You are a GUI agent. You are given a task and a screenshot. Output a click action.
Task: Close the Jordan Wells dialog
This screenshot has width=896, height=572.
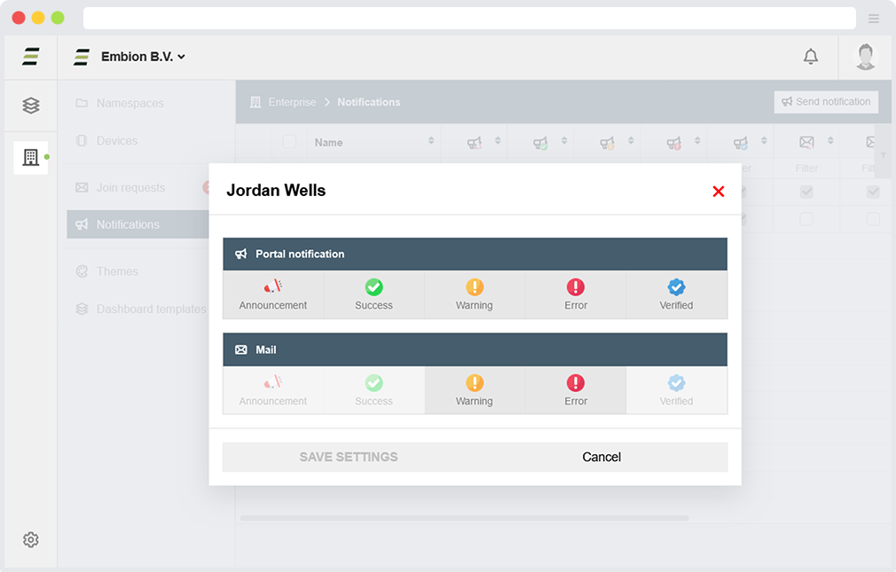point(718,192)
